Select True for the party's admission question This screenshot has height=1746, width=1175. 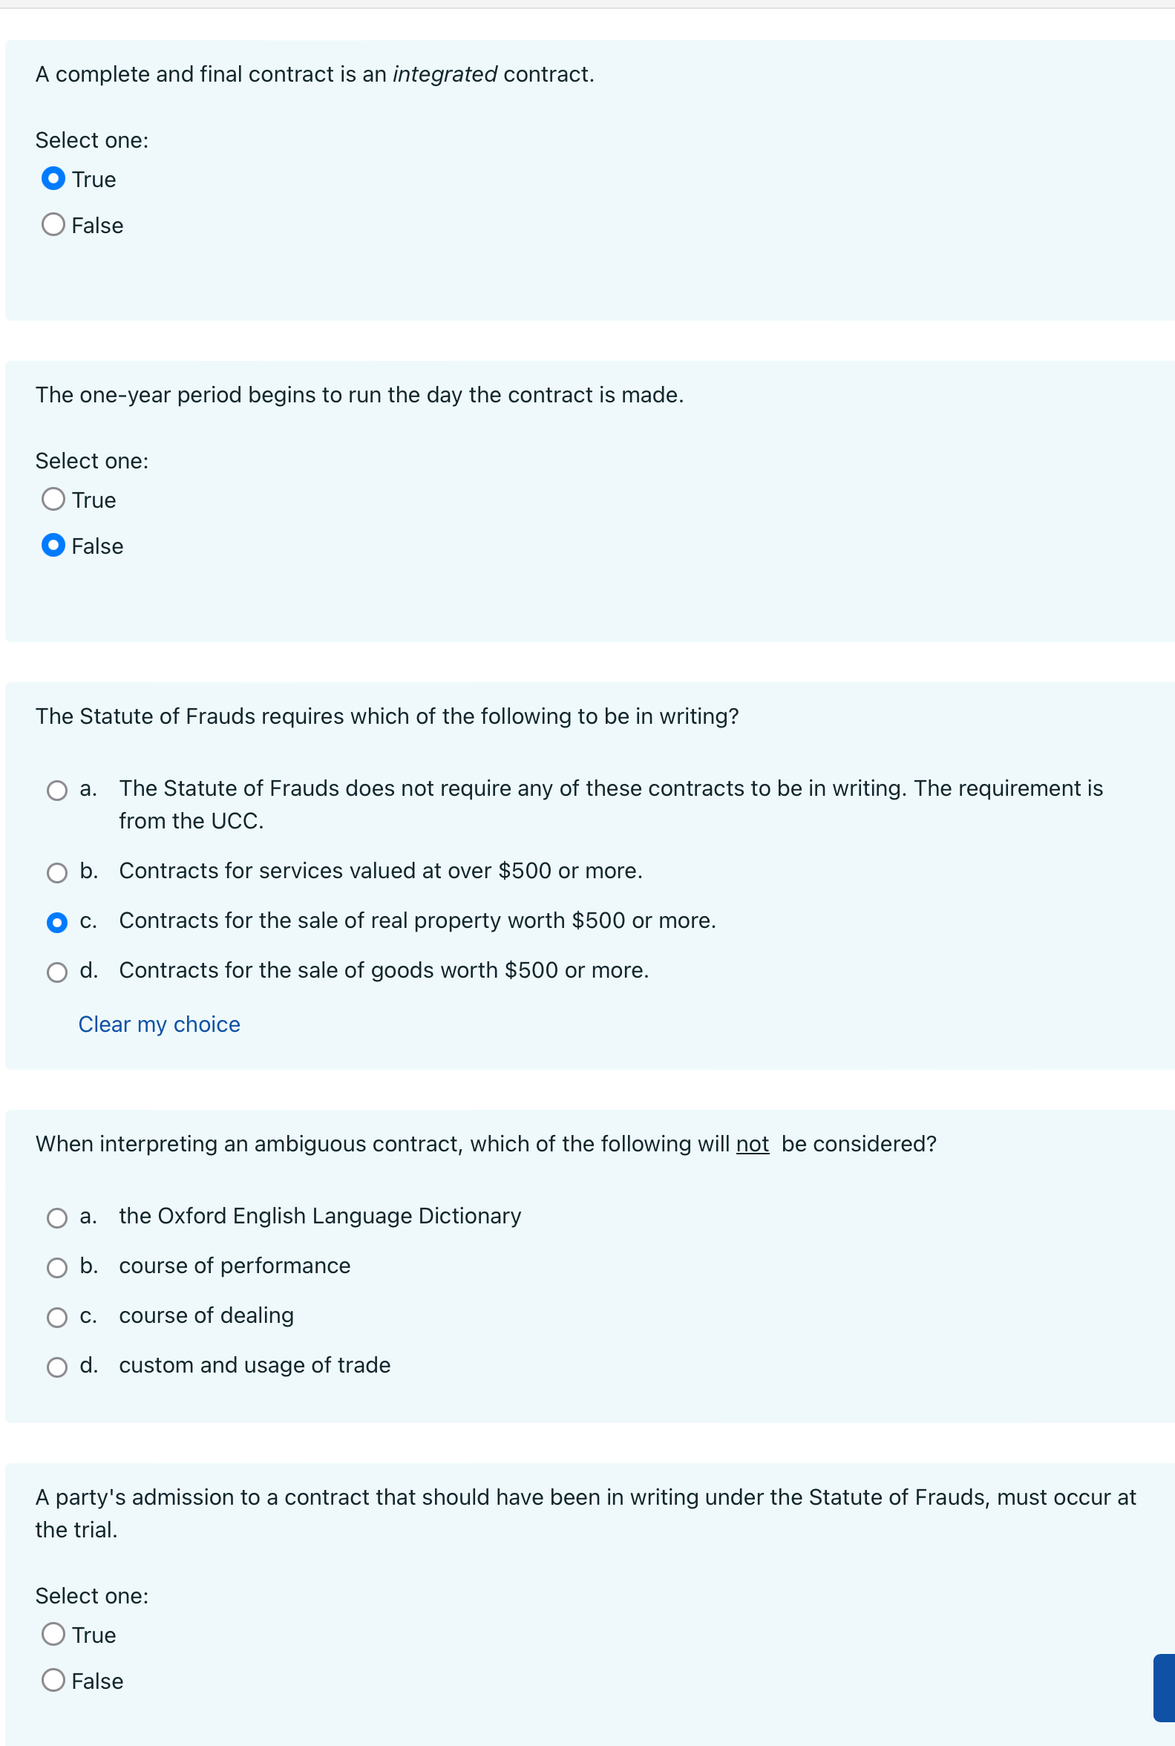pos(53,1635)
